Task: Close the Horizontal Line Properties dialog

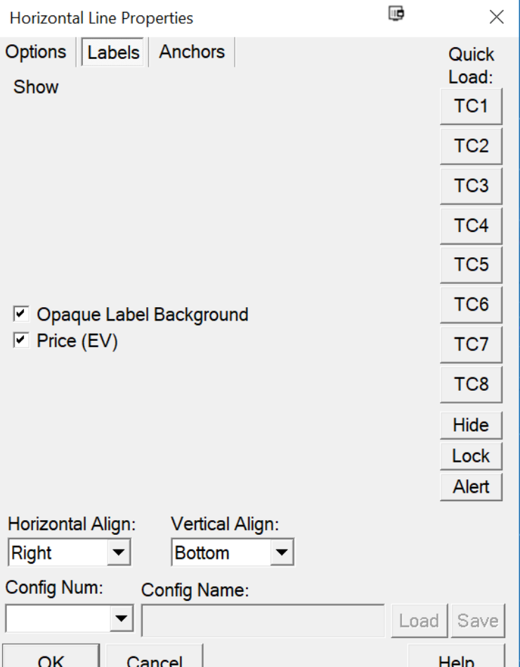Action: coord(496,18)
